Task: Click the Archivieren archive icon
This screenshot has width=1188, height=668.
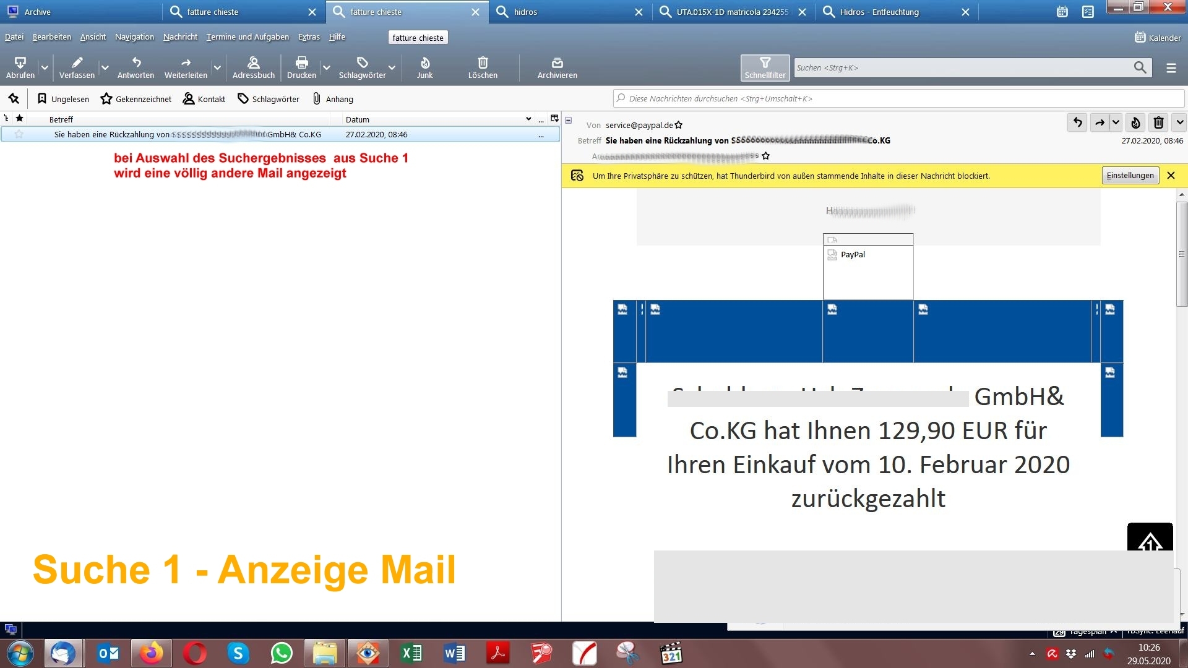Action: pos(557,63)
